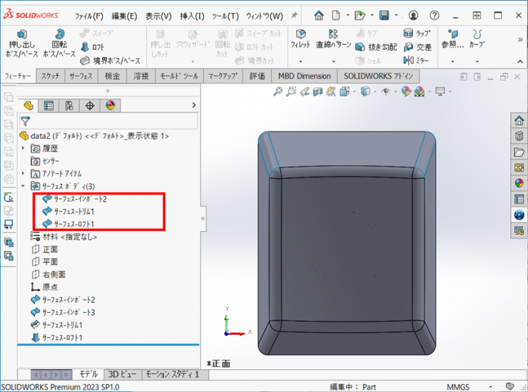Open the DisplayManager color sphere tab
This screenshot has height=392, width=528.
click(110, 105)
